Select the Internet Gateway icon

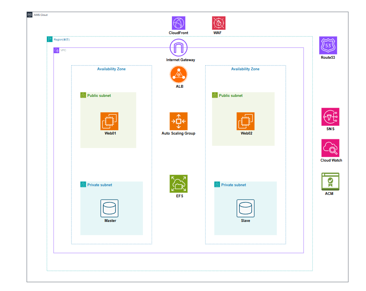(x=179, y=48)
